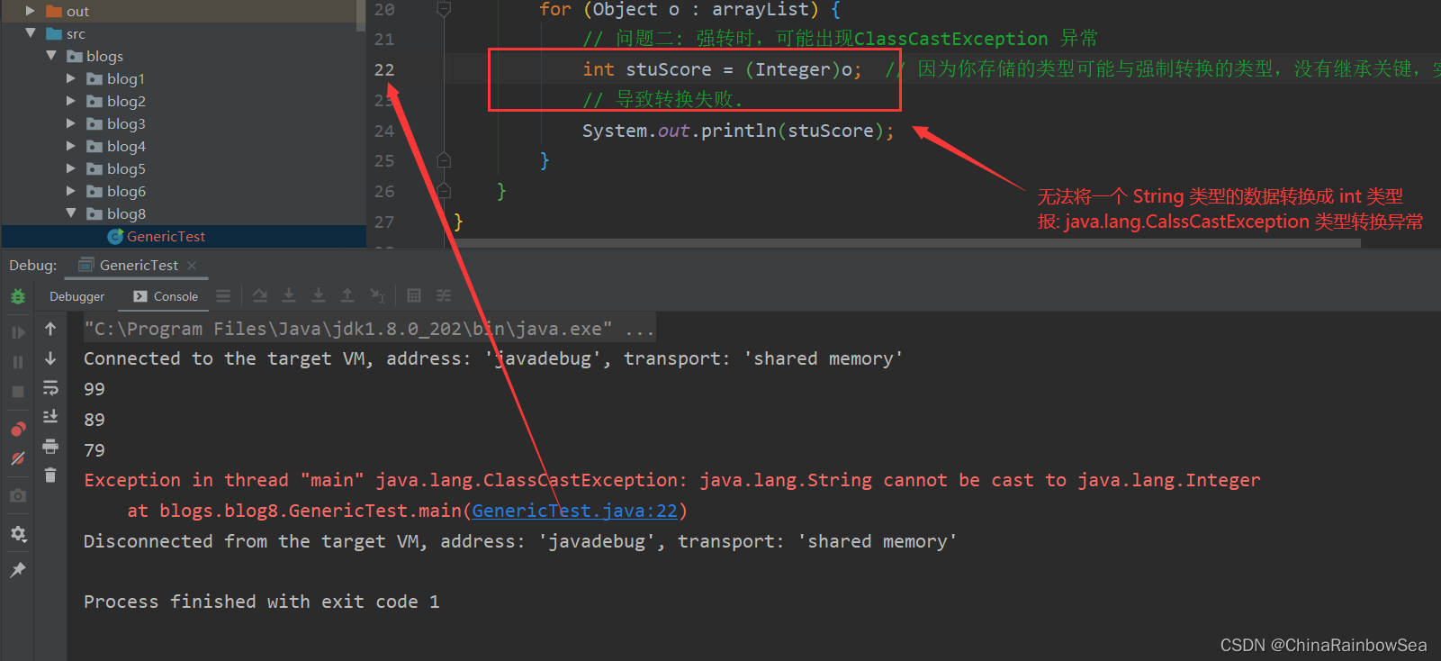Collapse the src folder

30,33
